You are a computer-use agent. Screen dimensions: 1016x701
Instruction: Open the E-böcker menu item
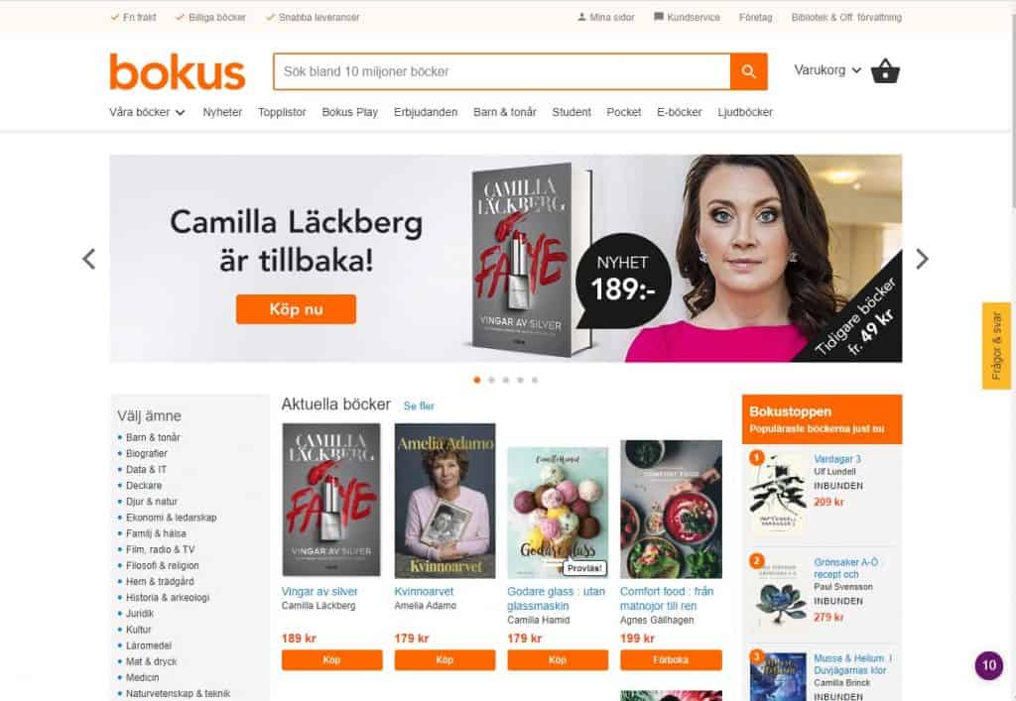pyautogui.click(x=679, y=112)
